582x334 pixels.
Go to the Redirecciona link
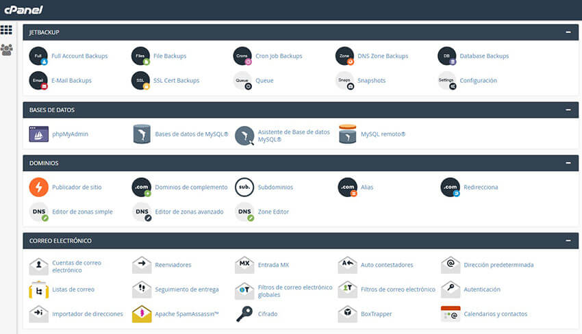pyautogui.click(x=481, y=187)
